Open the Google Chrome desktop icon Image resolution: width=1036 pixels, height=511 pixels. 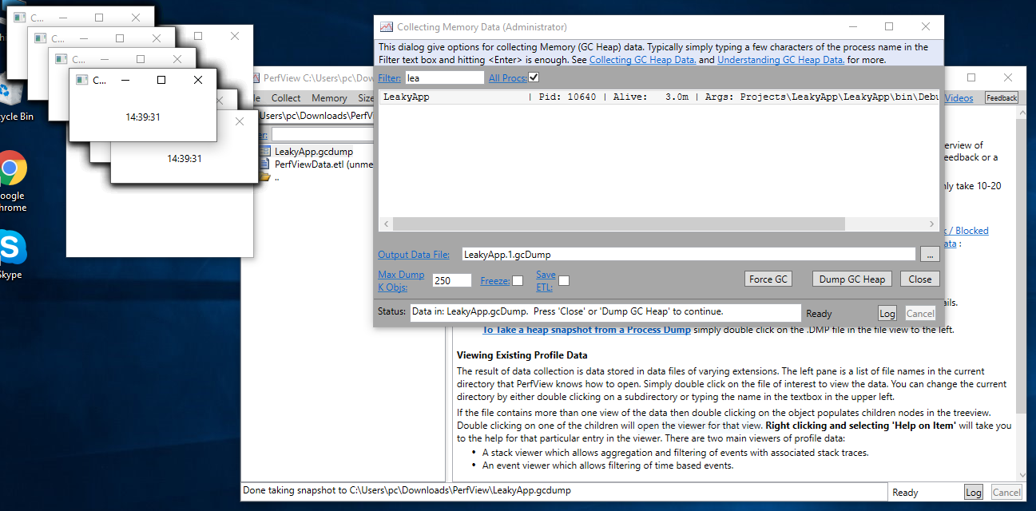tap(11, 168)
